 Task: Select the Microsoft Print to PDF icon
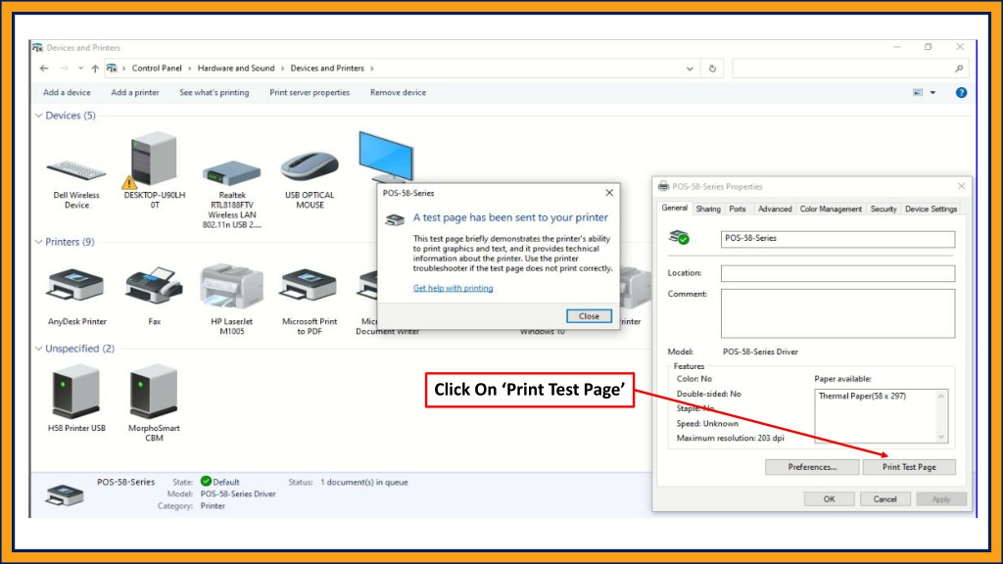pyautogui.click(x=309, y=286)
